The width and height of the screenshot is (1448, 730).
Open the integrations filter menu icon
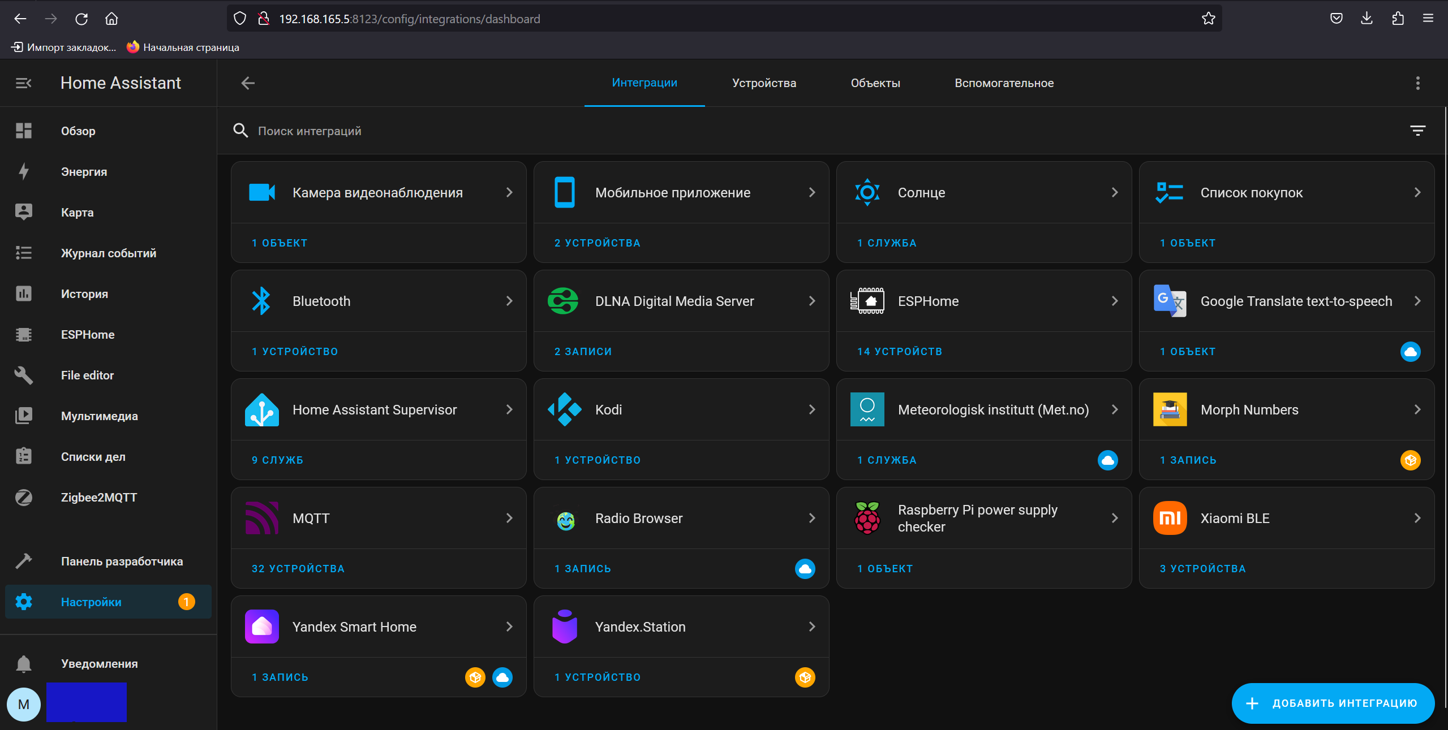(1417, 131)
